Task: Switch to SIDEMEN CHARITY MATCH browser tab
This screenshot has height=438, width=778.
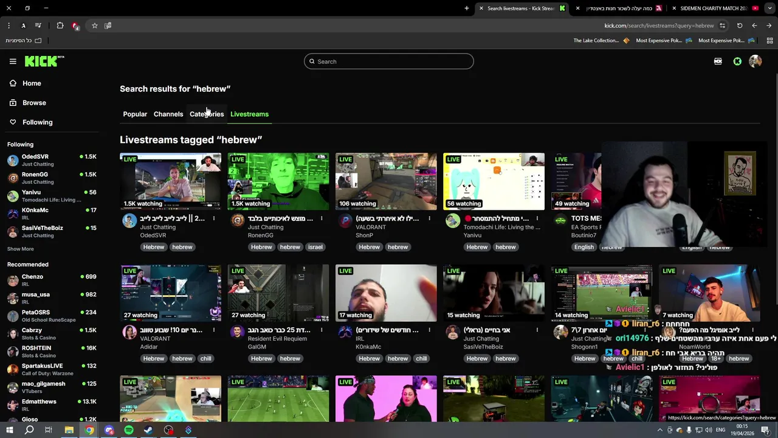Action: click(715, 8)
